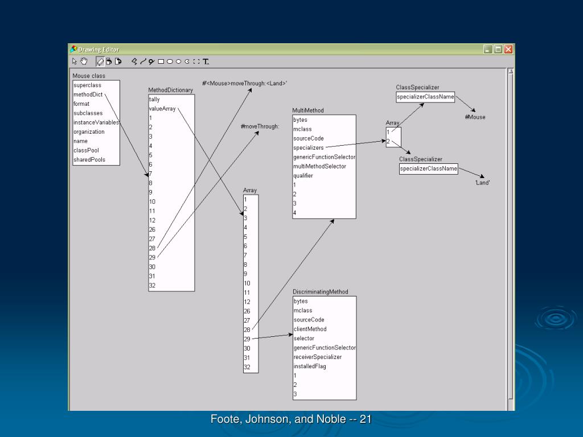
Task: Select 'superclass' in Mouse class box
Action: [x=87, y=85]
